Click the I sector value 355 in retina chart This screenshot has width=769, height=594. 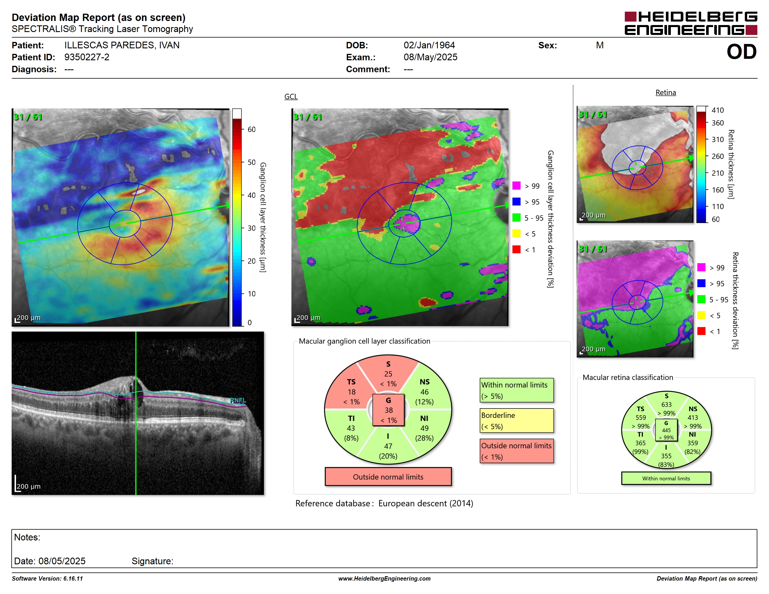click(x=666, y=456)
